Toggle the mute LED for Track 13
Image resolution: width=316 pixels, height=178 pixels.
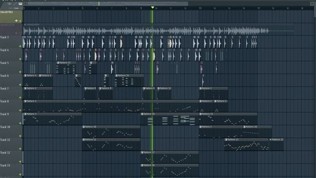pos(20,175)
